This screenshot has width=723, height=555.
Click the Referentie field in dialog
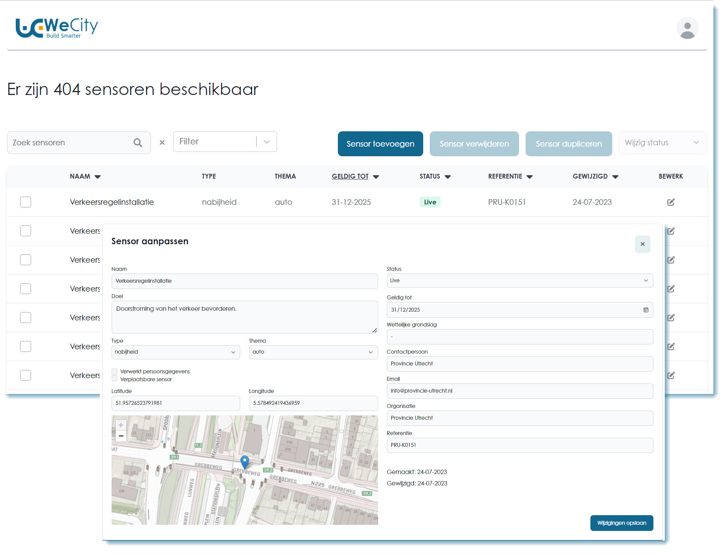click(x=519, y=445)
